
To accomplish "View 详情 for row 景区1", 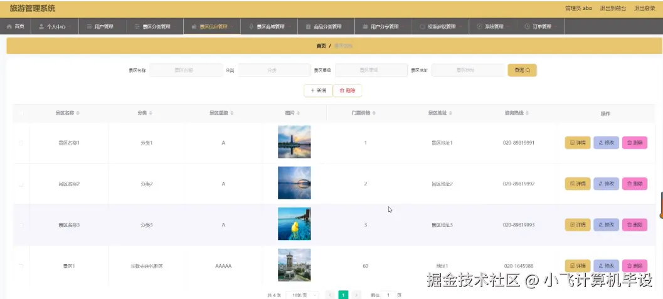I will [x=578, y=266].
